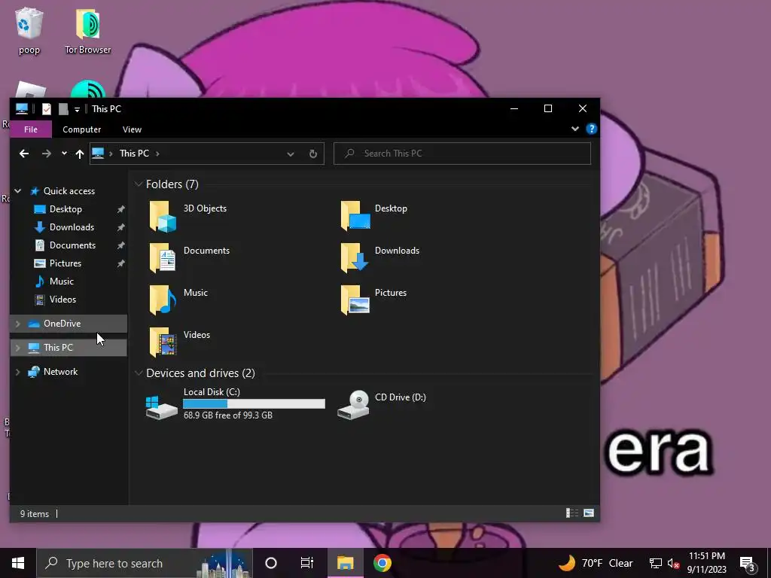Open the File menu tab

pyautogui.click(x=30, y=129)
